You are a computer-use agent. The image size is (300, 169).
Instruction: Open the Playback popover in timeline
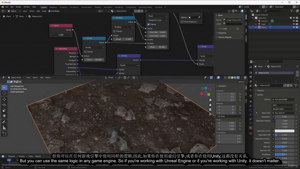(12, 156)
